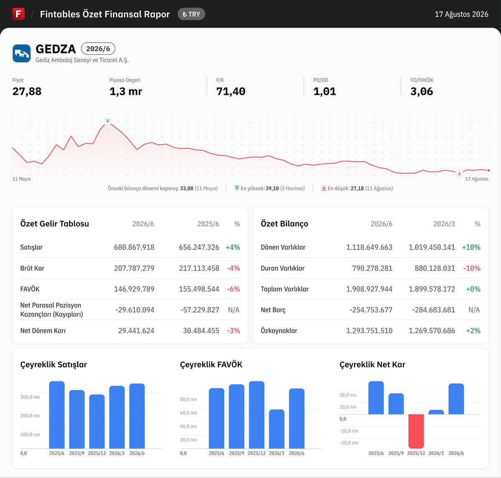
Task: Click the 2026/3 bar in Çeyreklik FAVÖK
Action: tap(277, 429)
